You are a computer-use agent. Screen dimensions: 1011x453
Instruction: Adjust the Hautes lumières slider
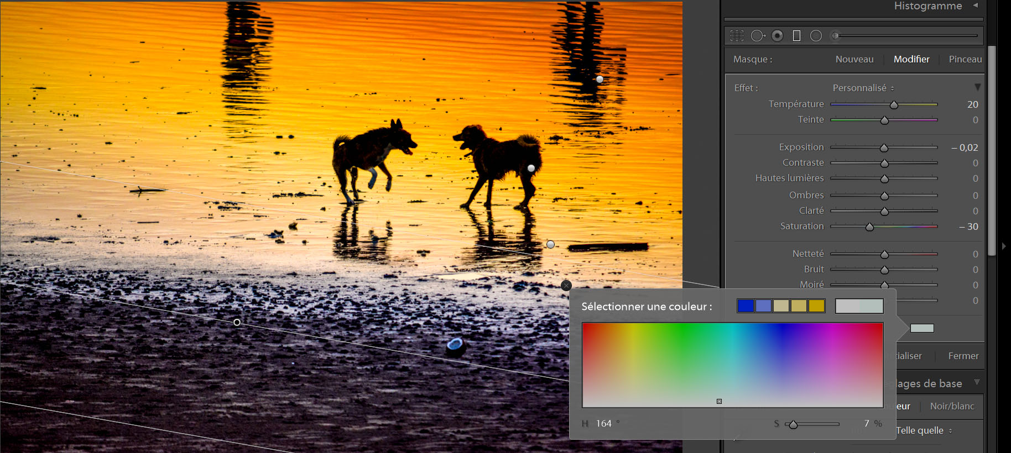(884, 178)
